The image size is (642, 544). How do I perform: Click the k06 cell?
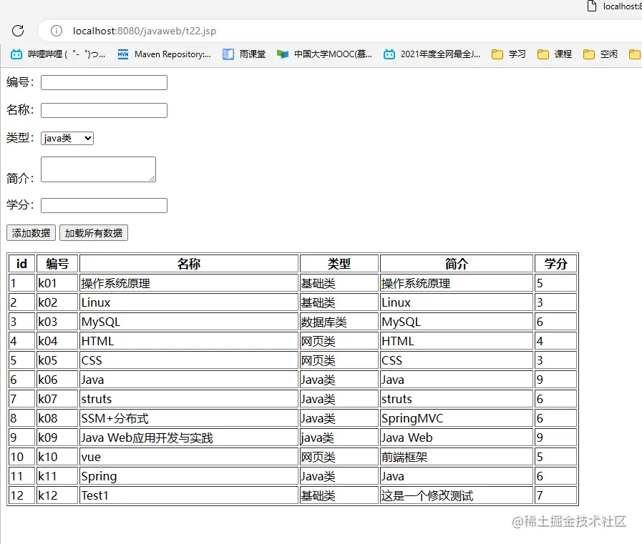pos(57,380)
